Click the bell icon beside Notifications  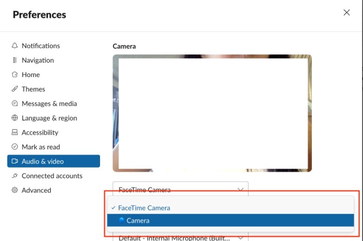(x=15, y=46)
